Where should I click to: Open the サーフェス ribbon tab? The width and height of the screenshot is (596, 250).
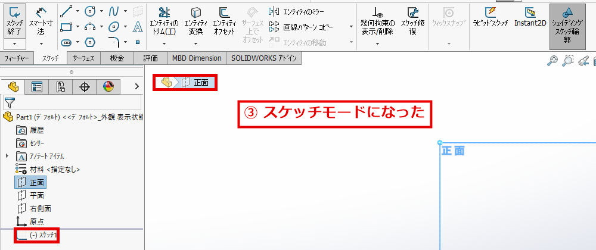83,58
